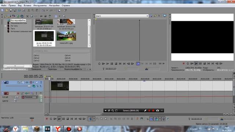The height and width of the screenshot is (132, 235).
Task: Adjust the audio track 2 Центр pan slider
Action: click(15, 101)
